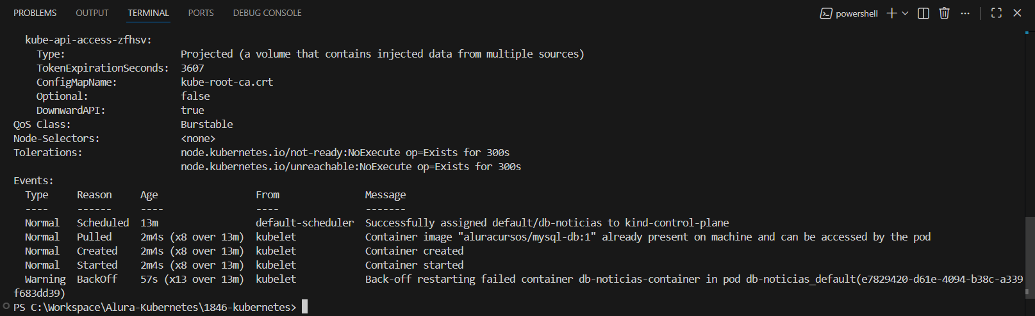Click the powershell terminal icon
Image resolution: width=1035 pixels, height=316 pixels.
(826, 13)
